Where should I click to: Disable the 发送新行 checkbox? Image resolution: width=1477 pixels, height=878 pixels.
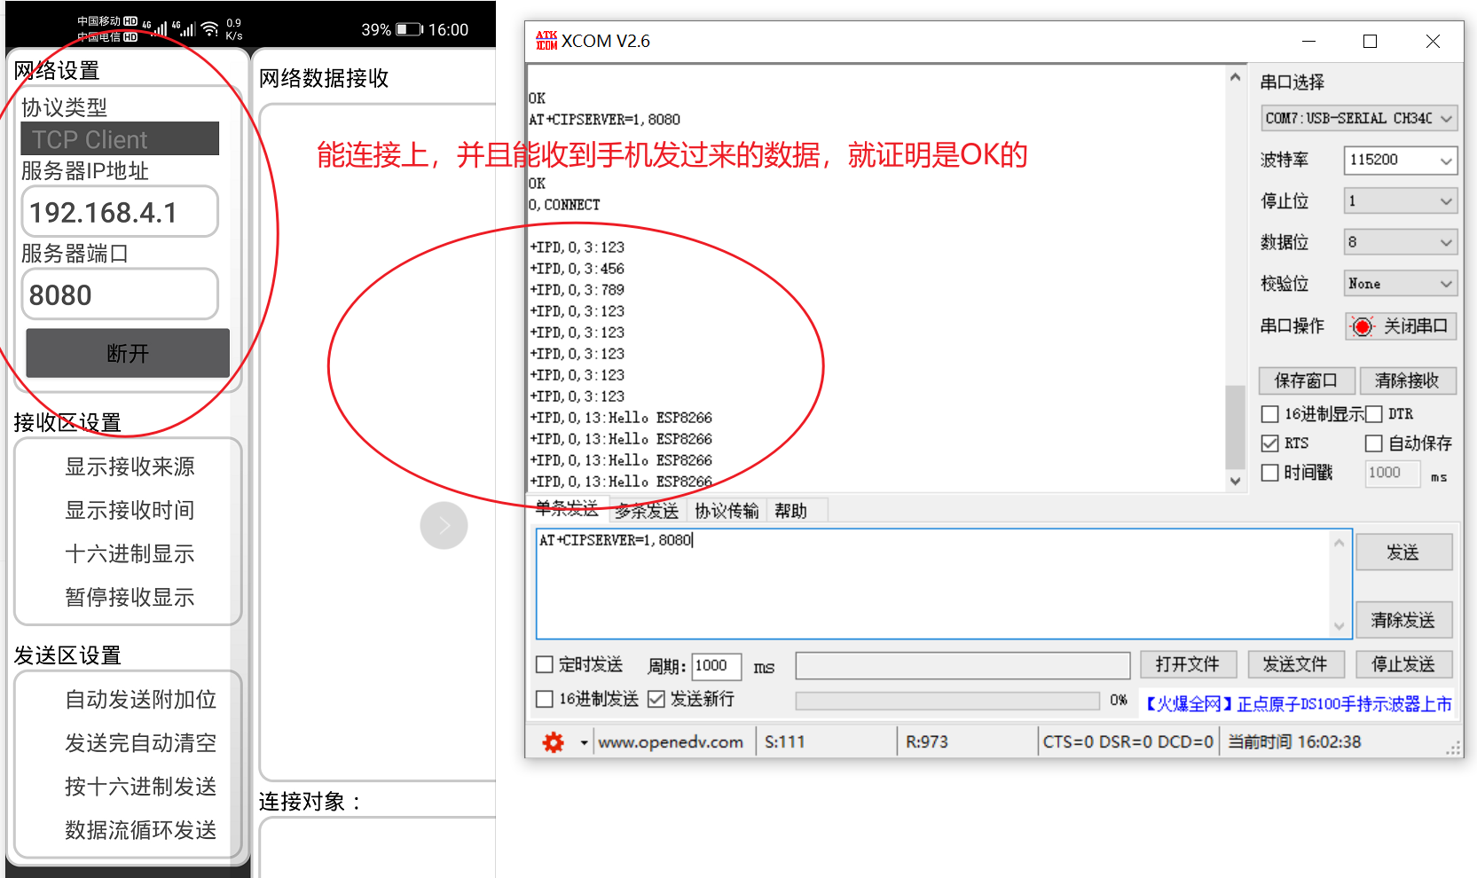pos(656,700)
